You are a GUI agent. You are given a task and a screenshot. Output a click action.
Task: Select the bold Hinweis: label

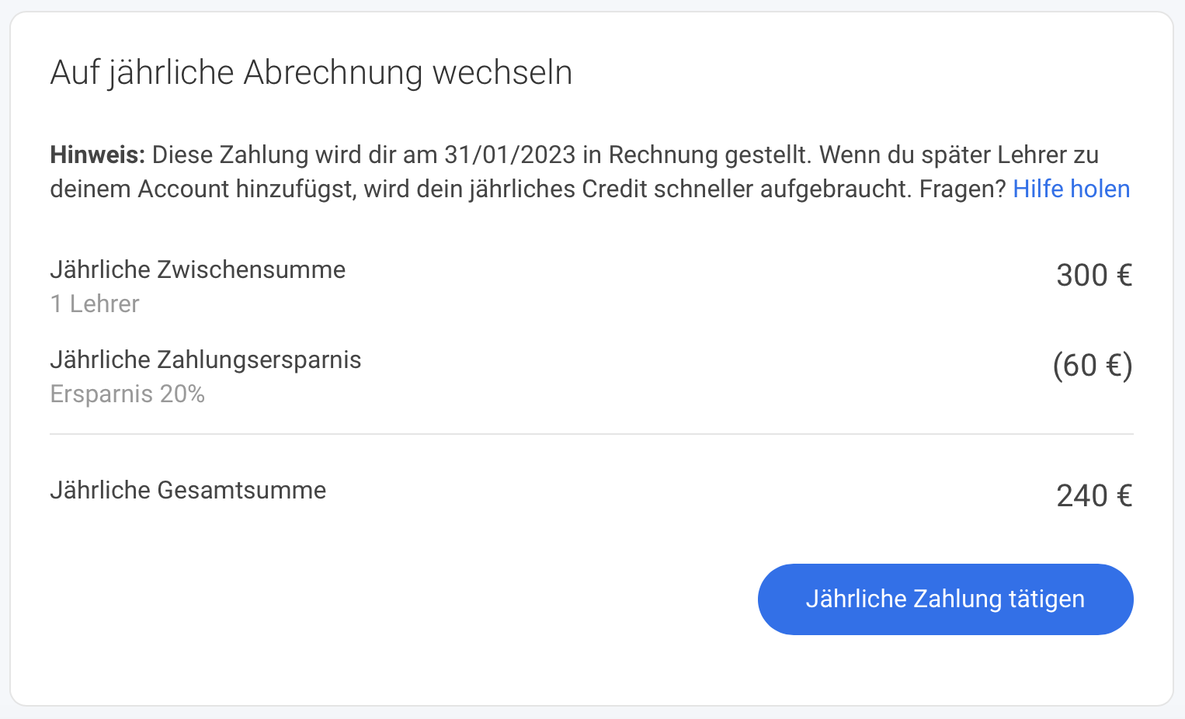98,155
